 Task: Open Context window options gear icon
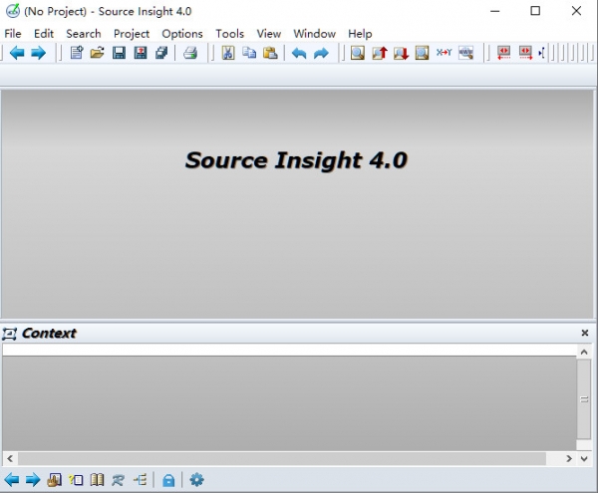point(196,480)
